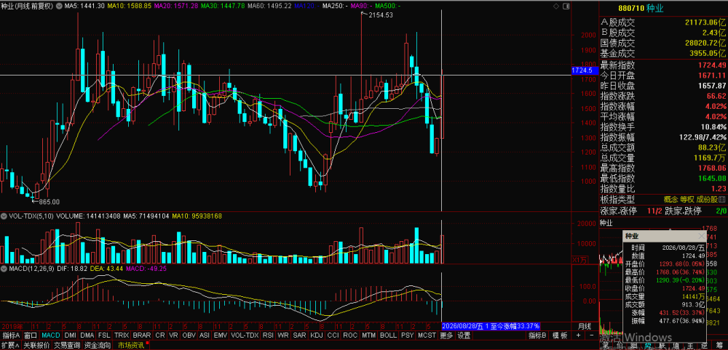Image resolution: width=728 pixels, height=350 pixels.
Task: Click the magenta MA20 value label
Action: click(184, 6)
